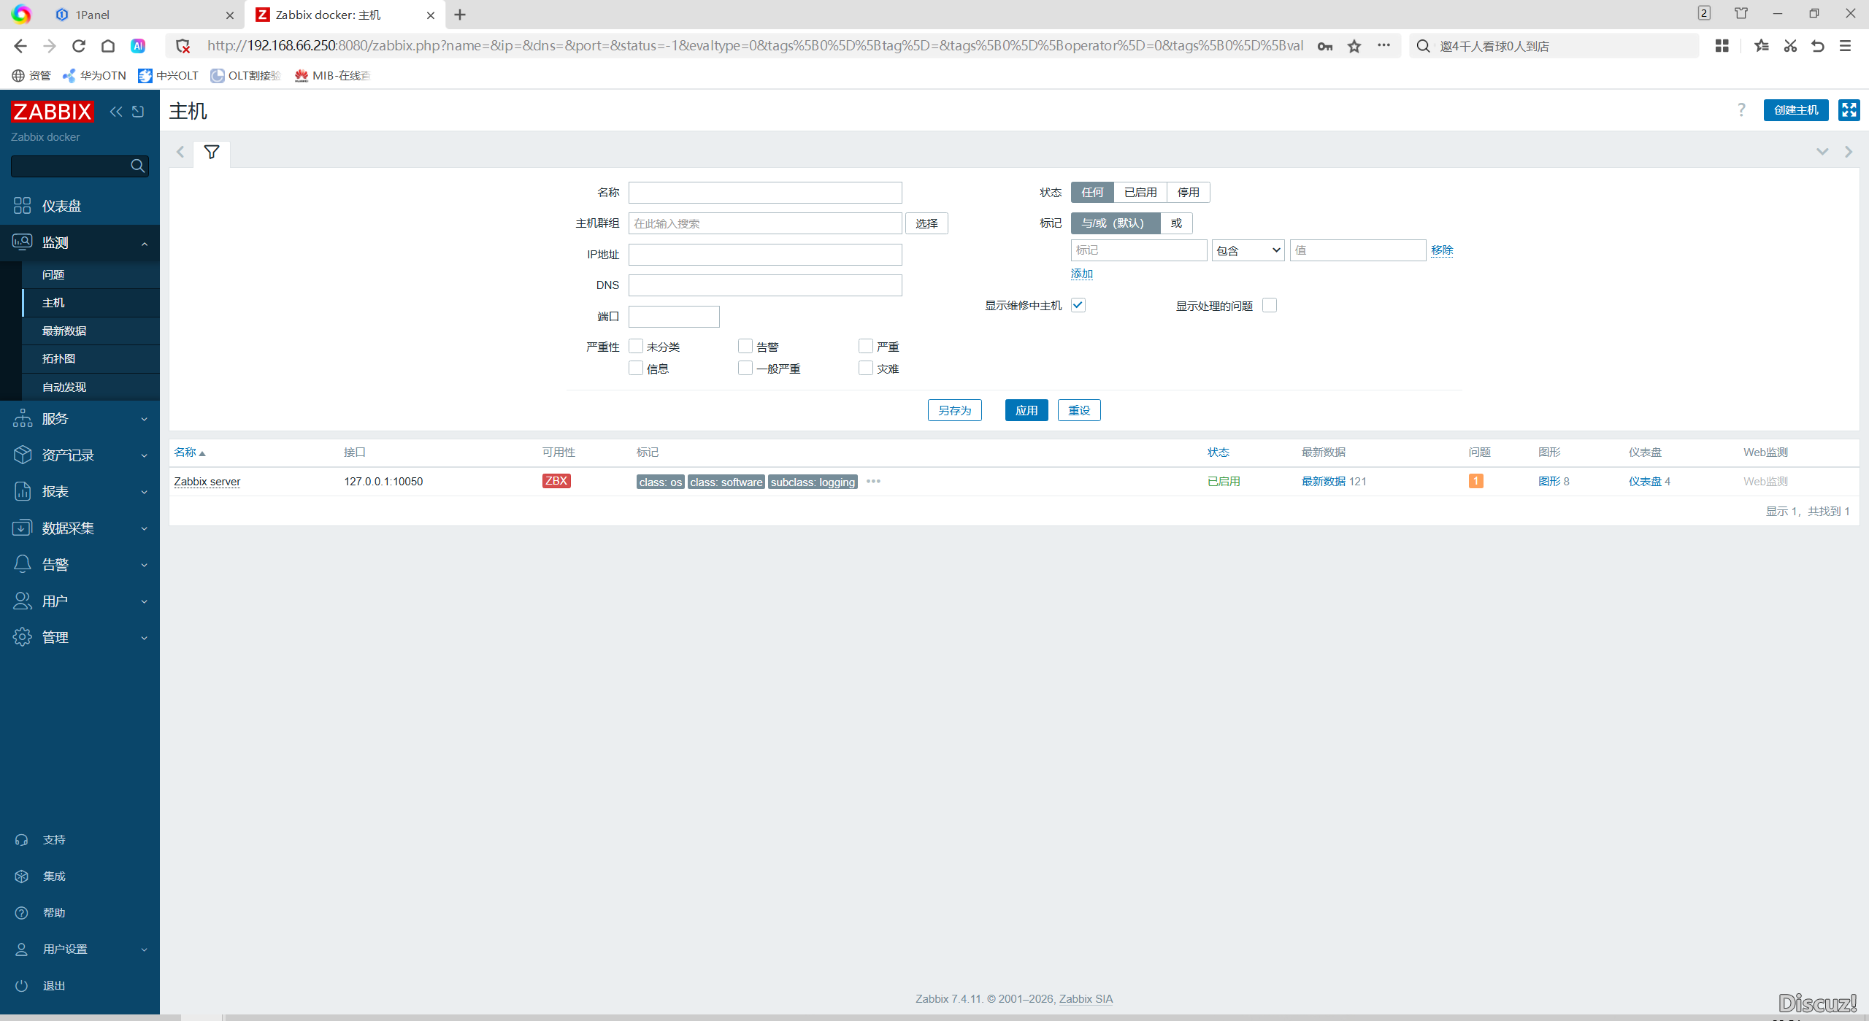This screenshot has width=1869, height=1021.
Task: Click the sidebar search magnifier icon
Action: coord(137,166)
